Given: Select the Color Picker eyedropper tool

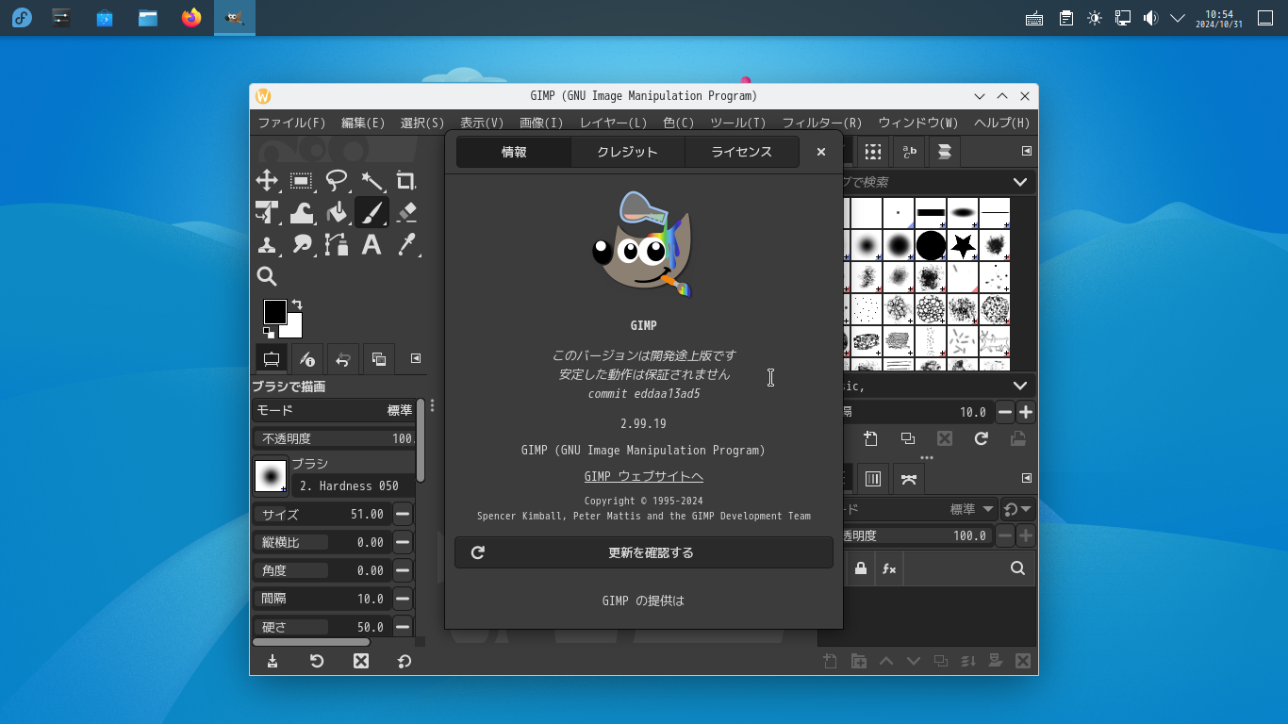Looking at the screenshot, I should pyautogui.click(x=406, y=245).
